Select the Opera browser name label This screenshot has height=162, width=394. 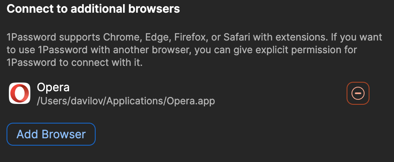[53, 87]
